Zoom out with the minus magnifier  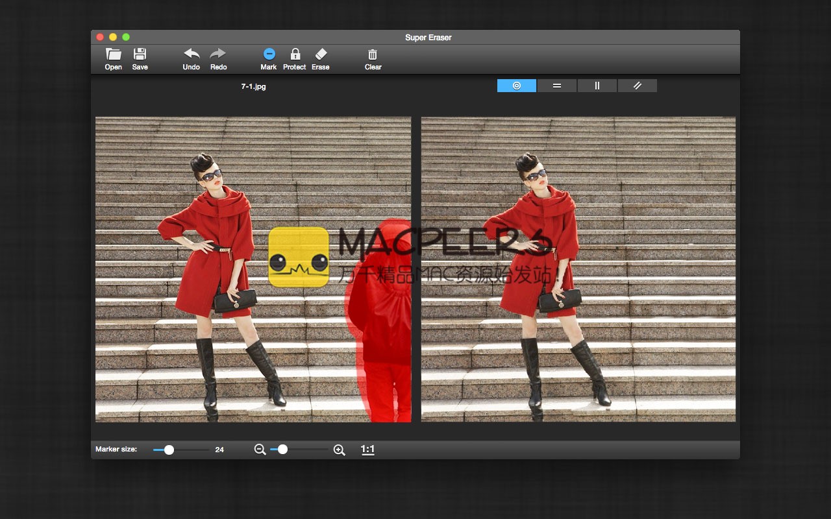point(260,450)
